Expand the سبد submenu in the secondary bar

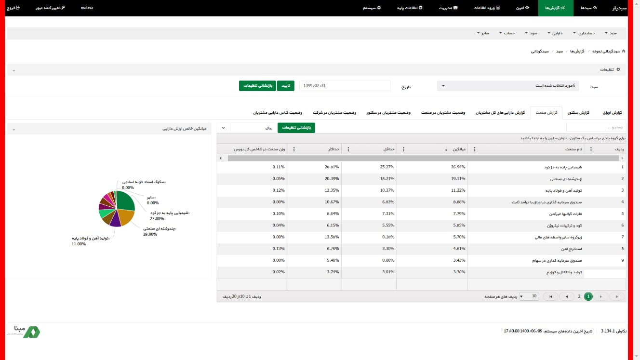pyautogui.click(x=611, y=33)
